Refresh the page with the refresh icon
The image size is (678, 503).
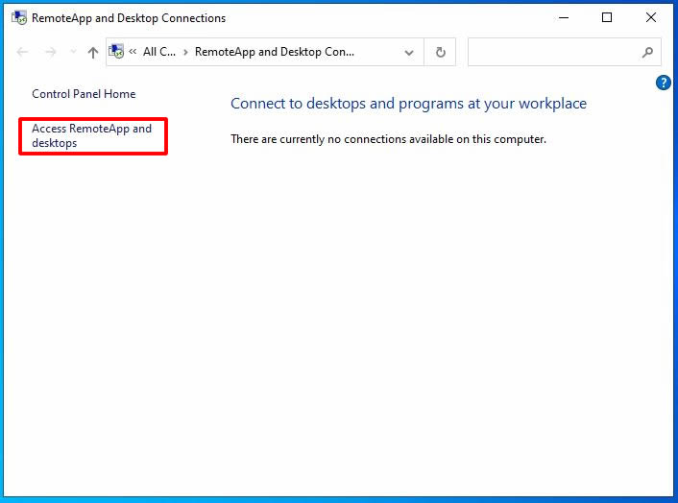[x=440, y=52]
